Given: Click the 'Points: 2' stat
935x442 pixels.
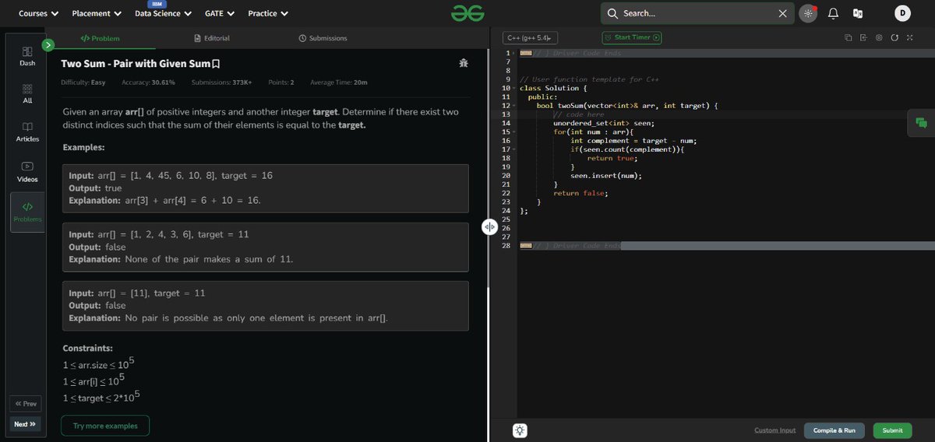Looking at the screenshot, I should click(x=281, y=82).
